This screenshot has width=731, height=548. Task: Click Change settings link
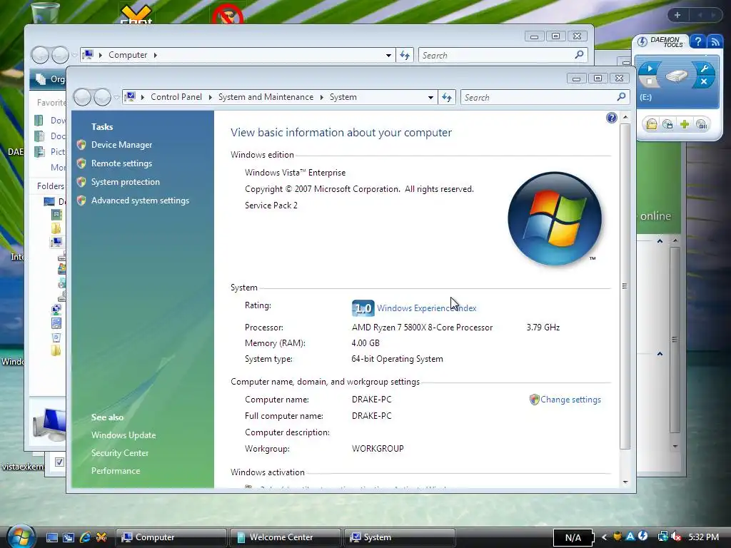570,400
